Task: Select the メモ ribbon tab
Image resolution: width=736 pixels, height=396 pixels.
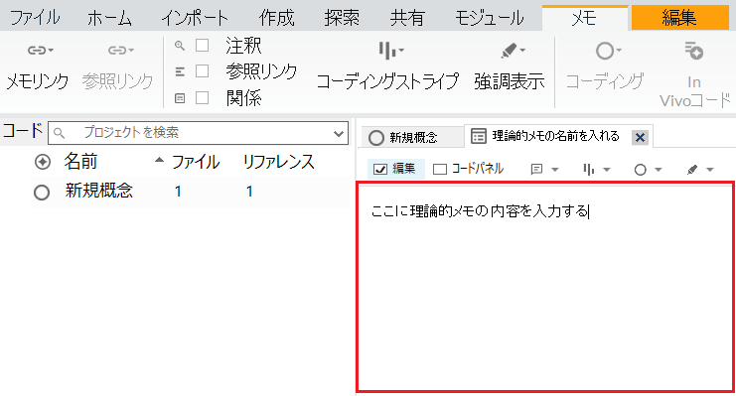Action: point(584,18)
